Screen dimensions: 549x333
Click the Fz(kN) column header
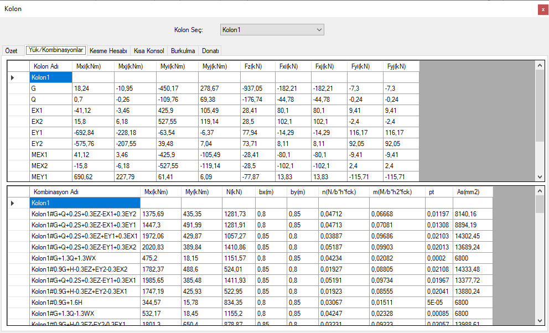click(258, 66)
